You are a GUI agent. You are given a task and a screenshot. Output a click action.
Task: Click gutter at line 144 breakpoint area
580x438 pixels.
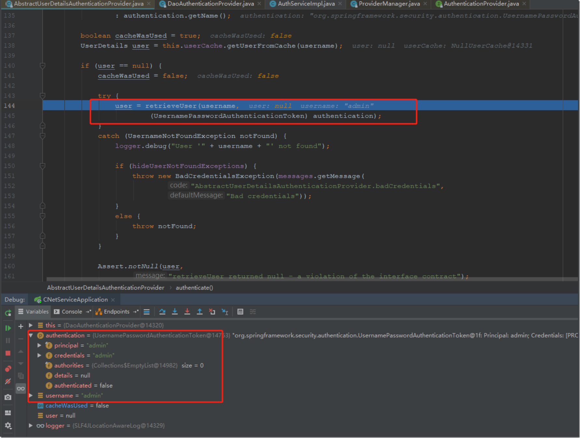coord(29,106)
